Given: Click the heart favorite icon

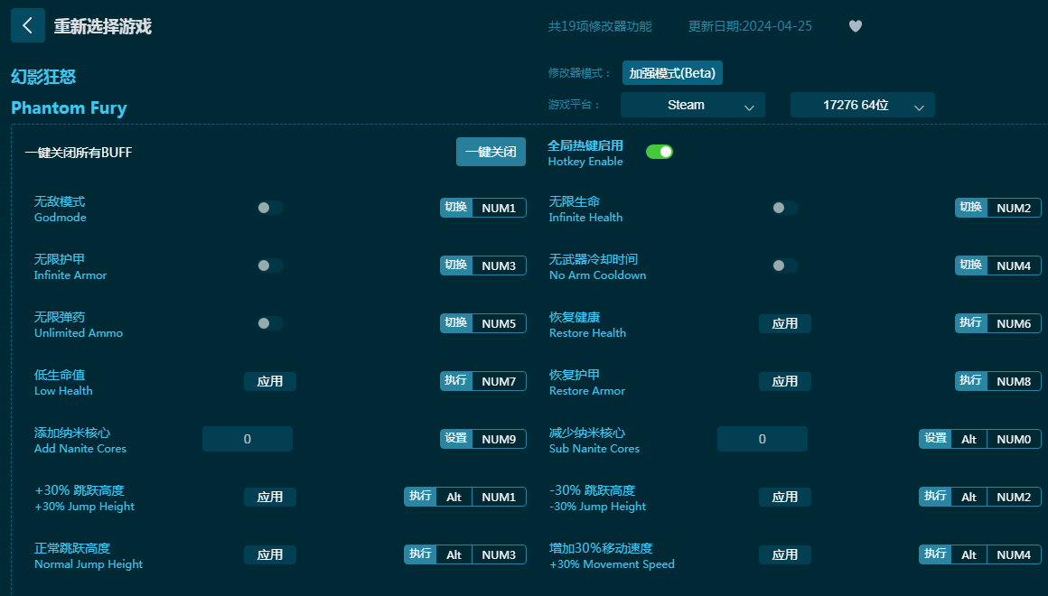Looking at the screenshot, I should pos(855,26).
